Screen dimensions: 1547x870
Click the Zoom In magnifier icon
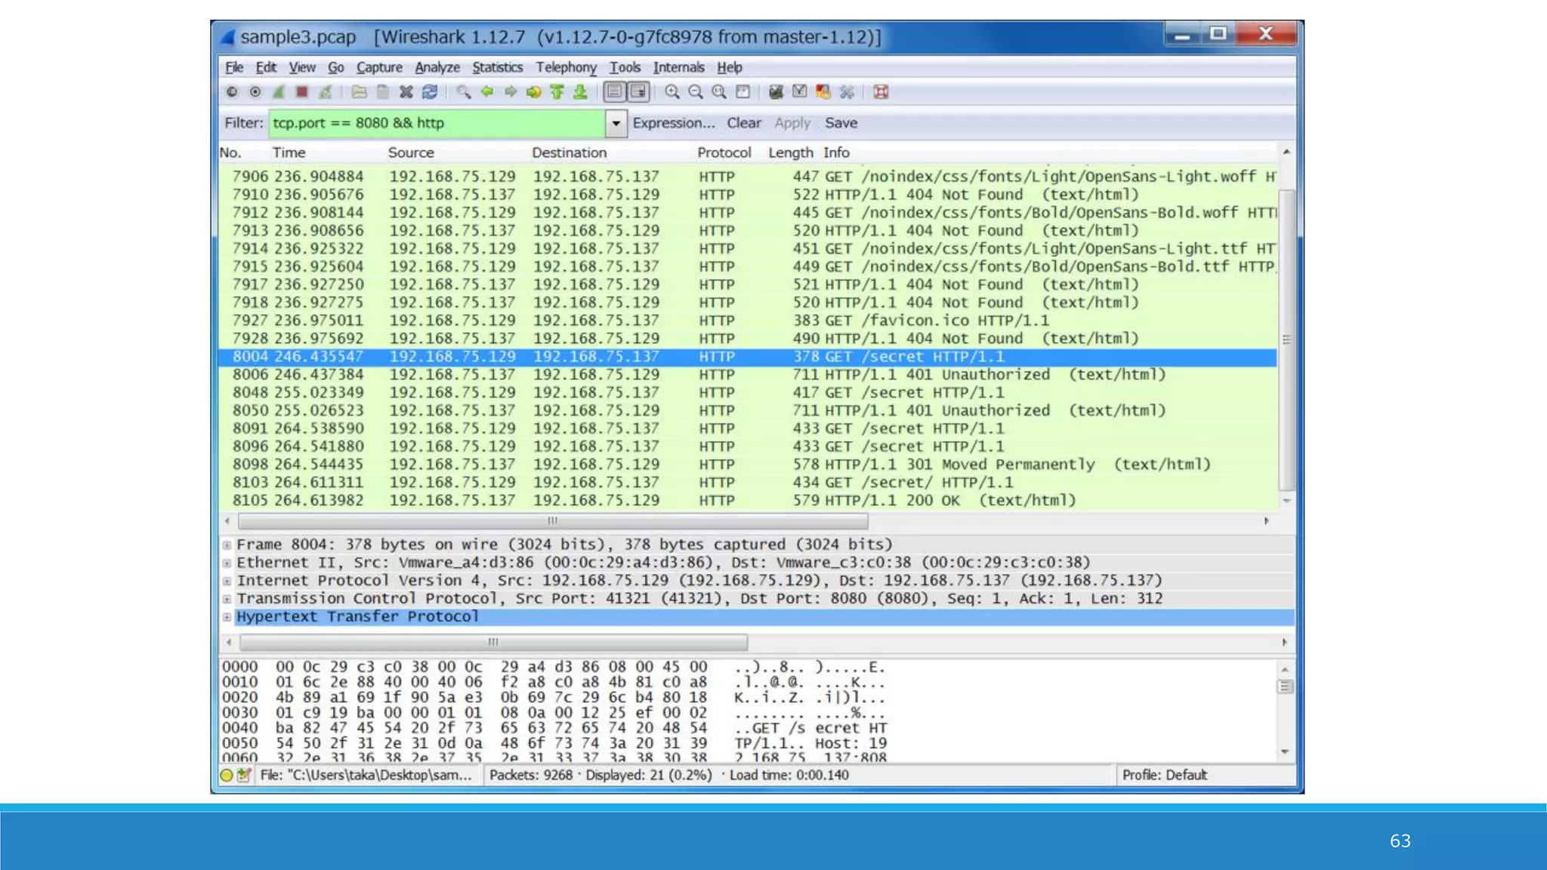pyautogui.click(x=672, y=92)
